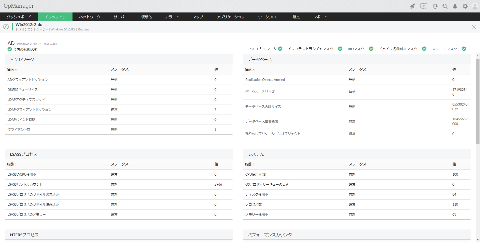Click the LSASSハンドルカウント row
The height and width of the screenshot is (242, 480).
tap(119, 184)
